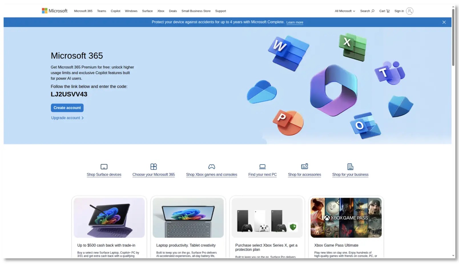Image resolution: width=459 pixels, height=264 pixels.
Task: Click the PowerPoint app icon in hero
Action: point(288,123)
